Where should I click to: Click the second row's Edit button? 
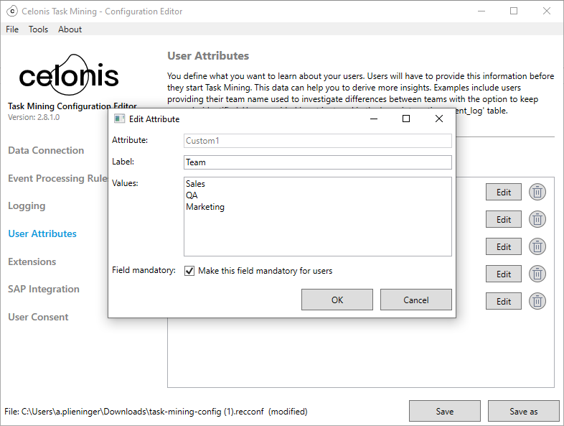(x=504, y=220)
